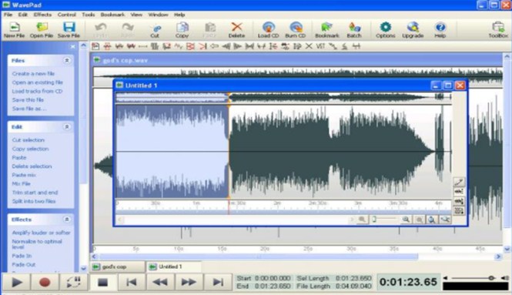Collapse the Edit panel section

pyautogui.click(x=67, y=127)
